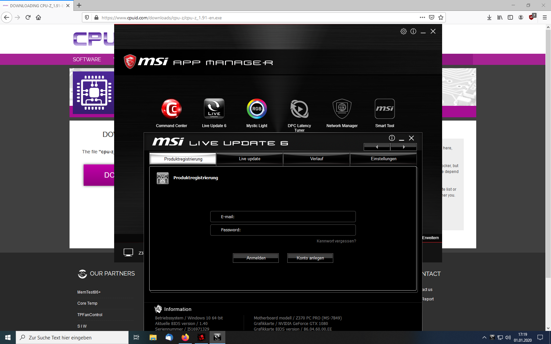Click the volume icon in system tray
This screenshot has width=551, height=344.
point(508,337)
